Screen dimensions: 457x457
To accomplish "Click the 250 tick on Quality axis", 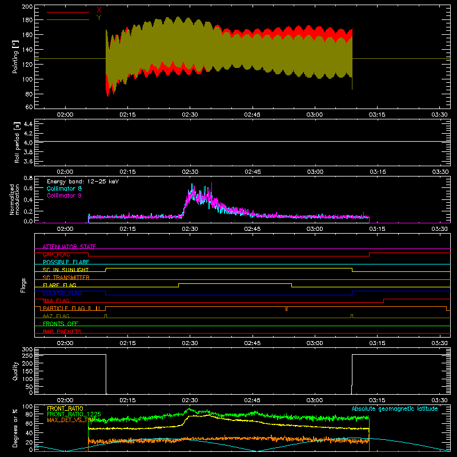I will 27,355.
